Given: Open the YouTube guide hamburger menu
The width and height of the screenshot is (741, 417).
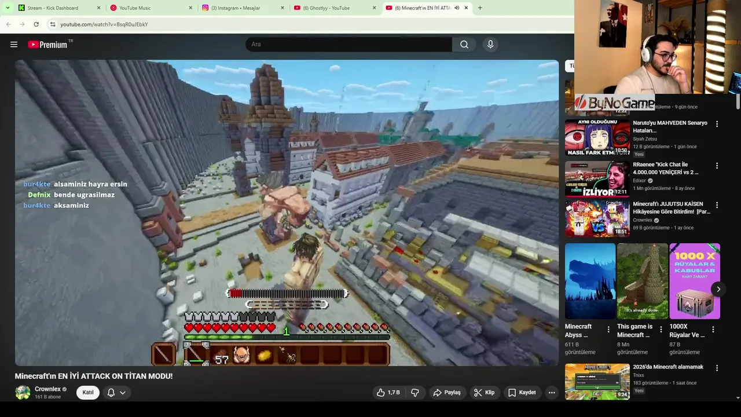Looking at the screenshot, I should (14, 45).
